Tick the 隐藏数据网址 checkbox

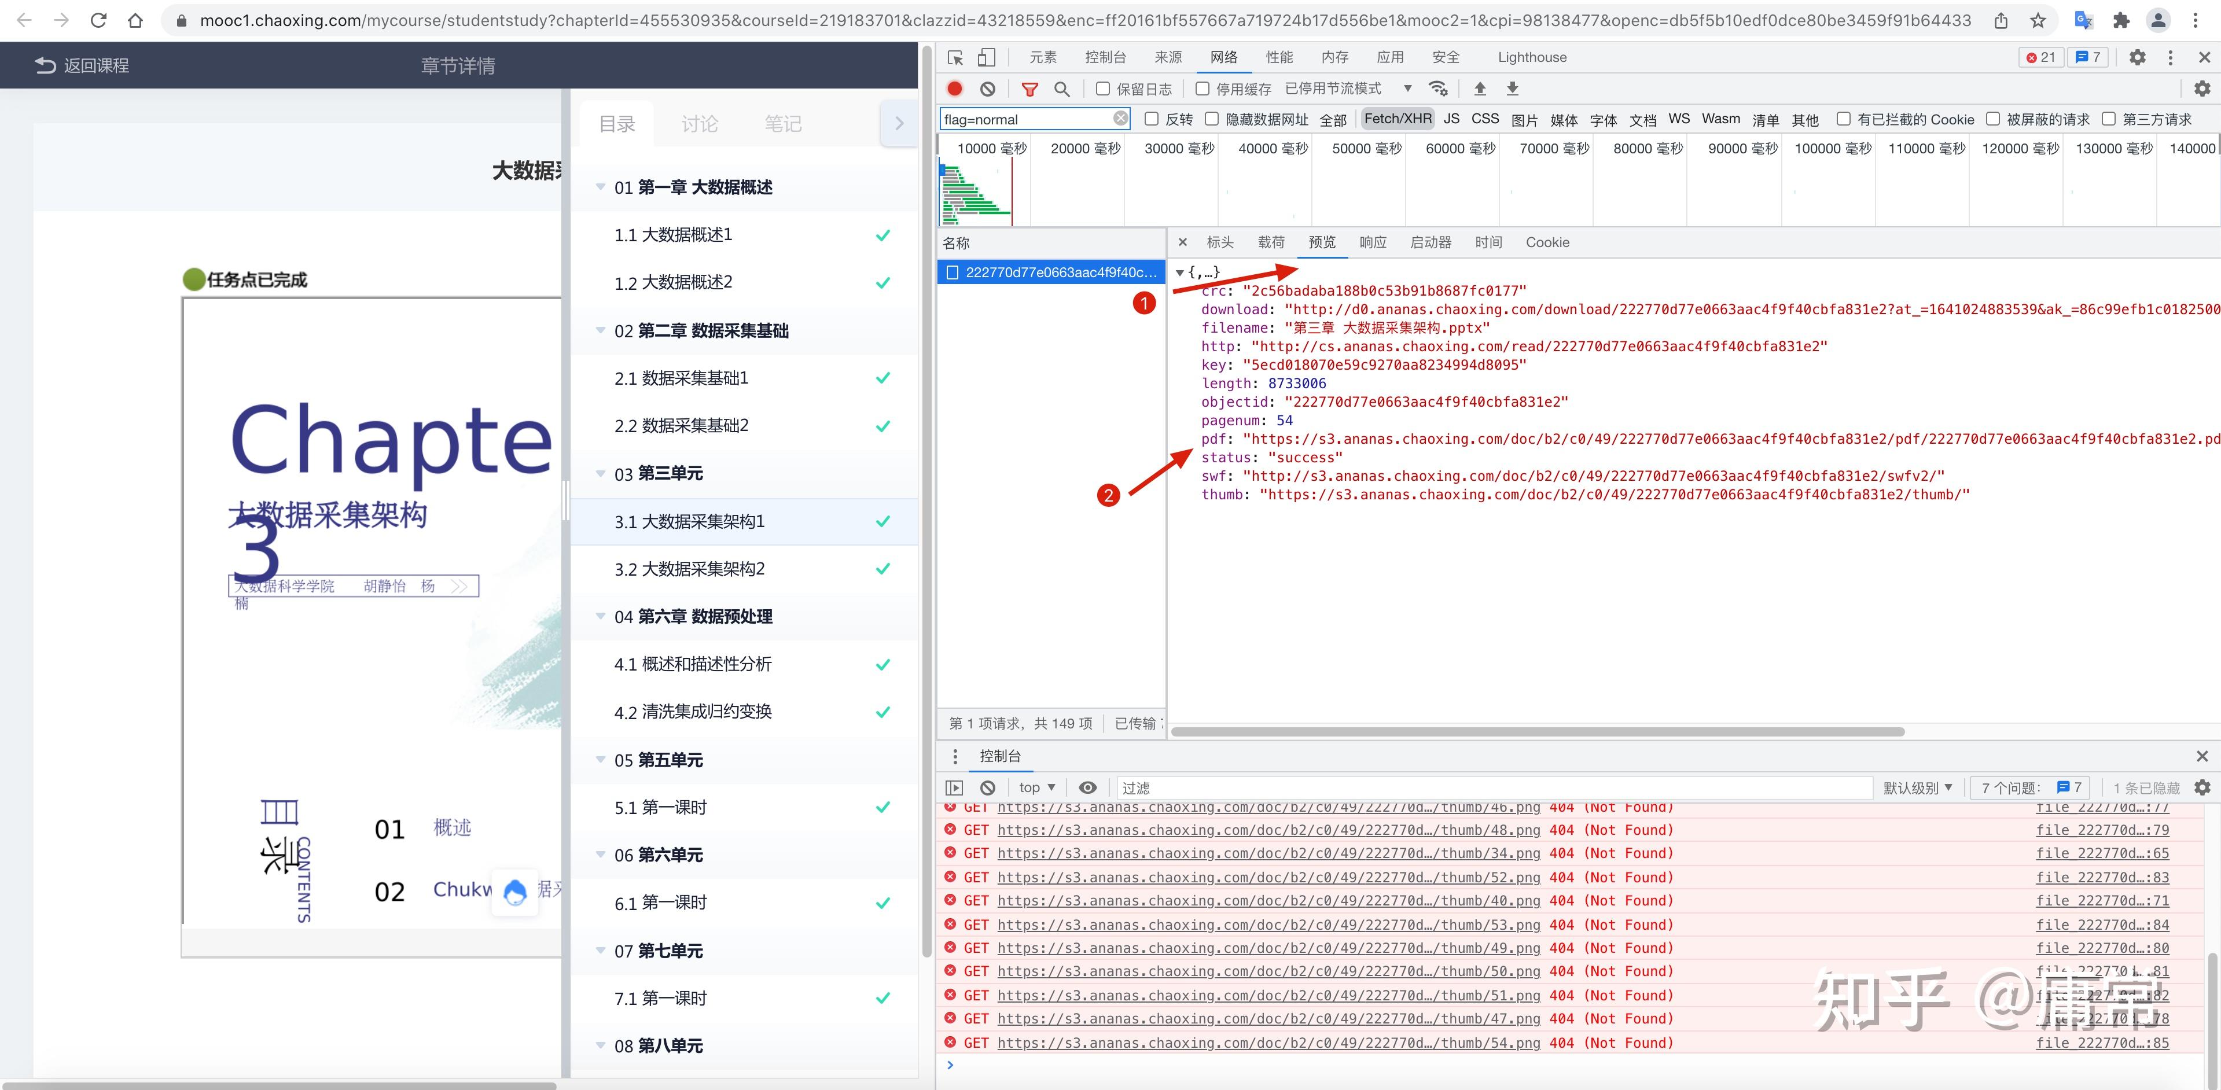[x=1211, y=119]
